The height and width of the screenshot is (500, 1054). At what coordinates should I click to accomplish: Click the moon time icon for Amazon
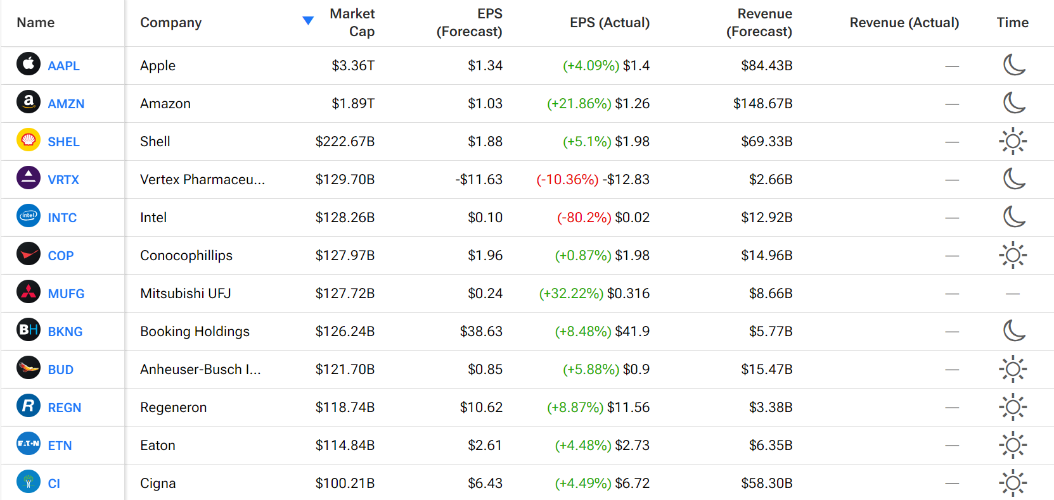coord(1013,103)
